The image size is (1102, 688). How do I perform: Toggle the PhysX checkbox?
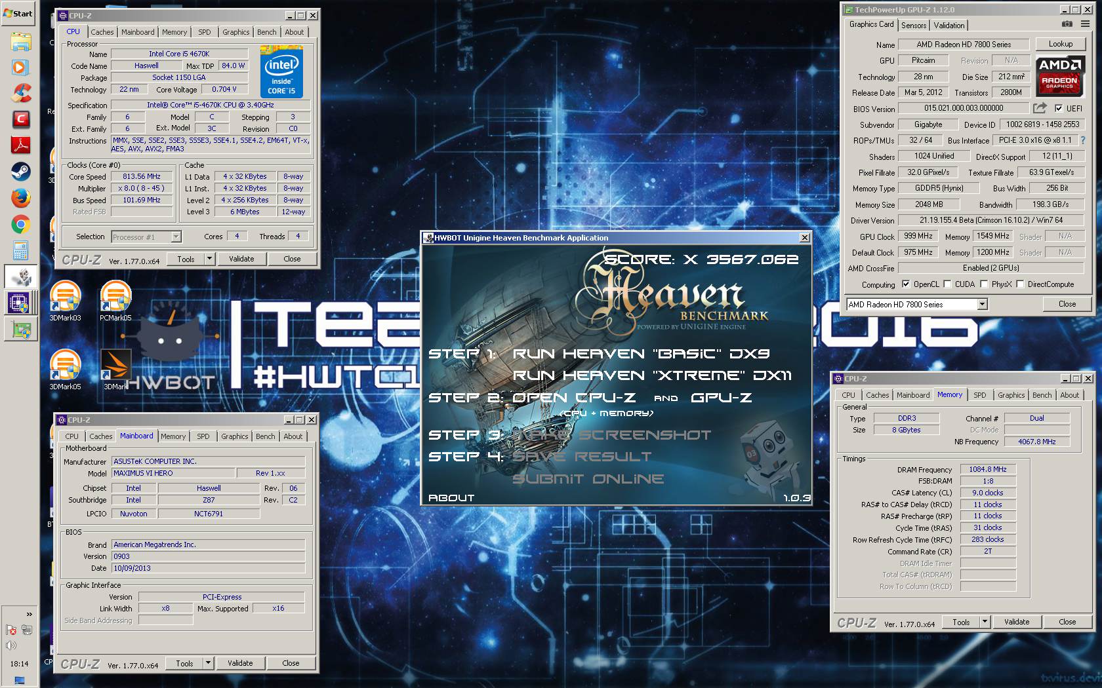click(984, 284)
